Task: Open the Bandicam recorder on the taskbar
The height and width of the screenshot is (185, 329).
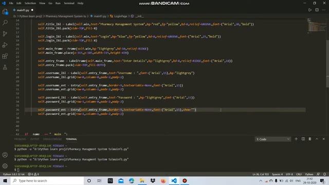Action: 185,180
